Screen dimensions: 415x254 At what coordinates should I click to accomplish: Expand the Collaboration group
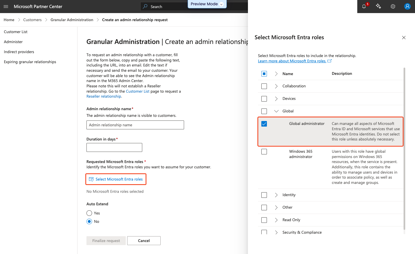(276, 86)
